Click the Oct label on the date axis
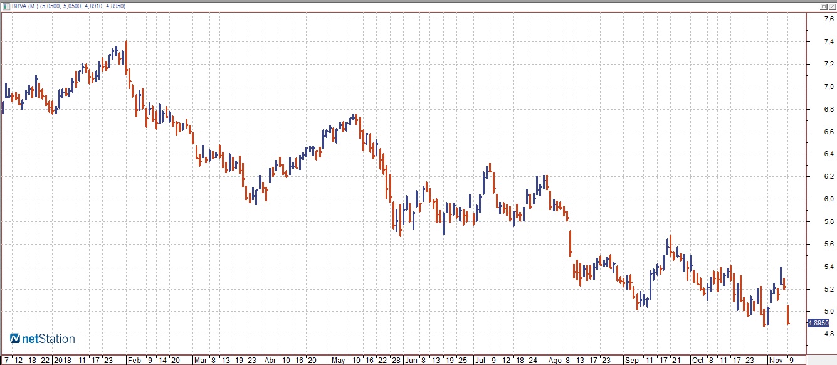This screenshot has height=365, width=837. coord(698,360)
